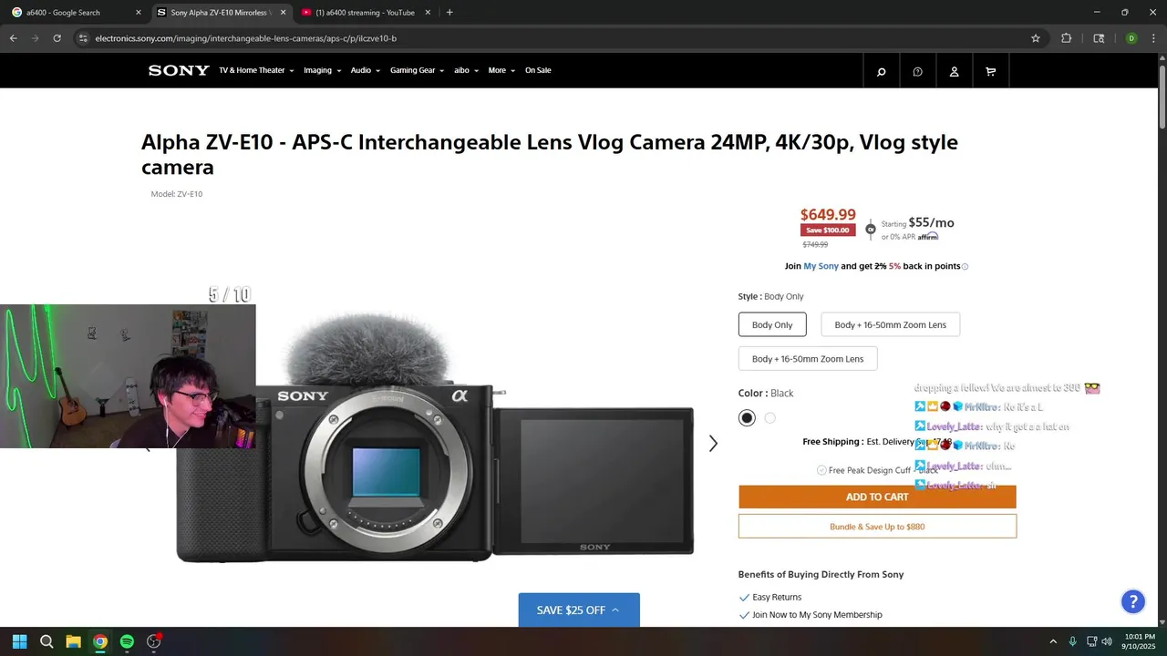Expand the aibo menu
The width and height of the screenshot is (1167, 656).
(x=466, y=70)
